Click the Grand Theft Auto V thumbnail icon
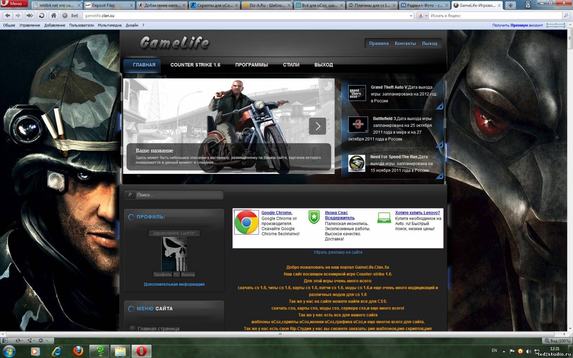 [x=357, y=93]
